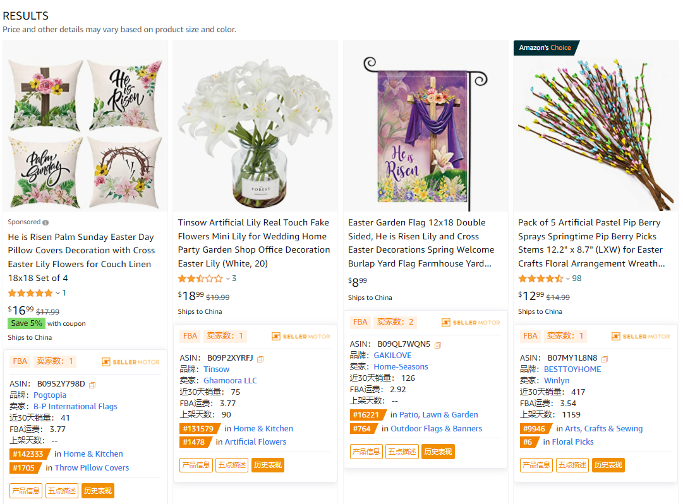Expand rating breakdown for pillow covers

[57, 293]
